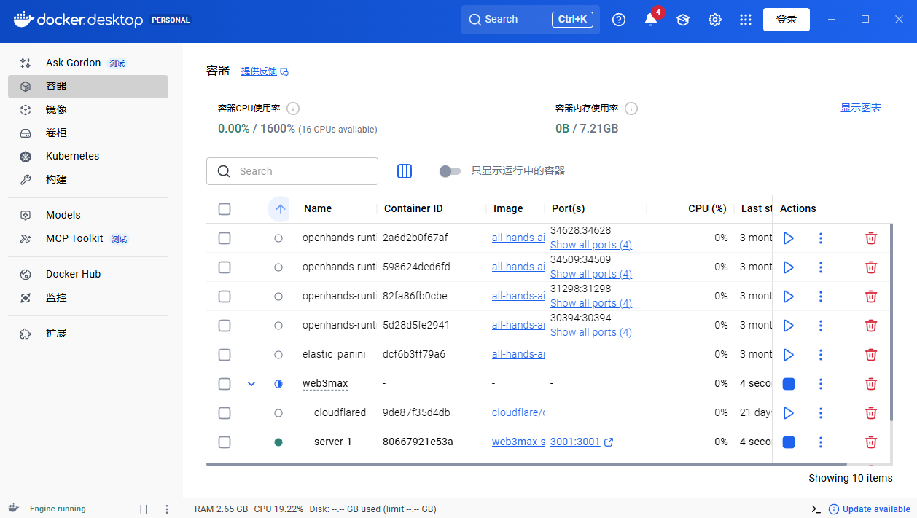The image size is (917, 518).
Task: Check the box for server-1
Action: (225, 442)
